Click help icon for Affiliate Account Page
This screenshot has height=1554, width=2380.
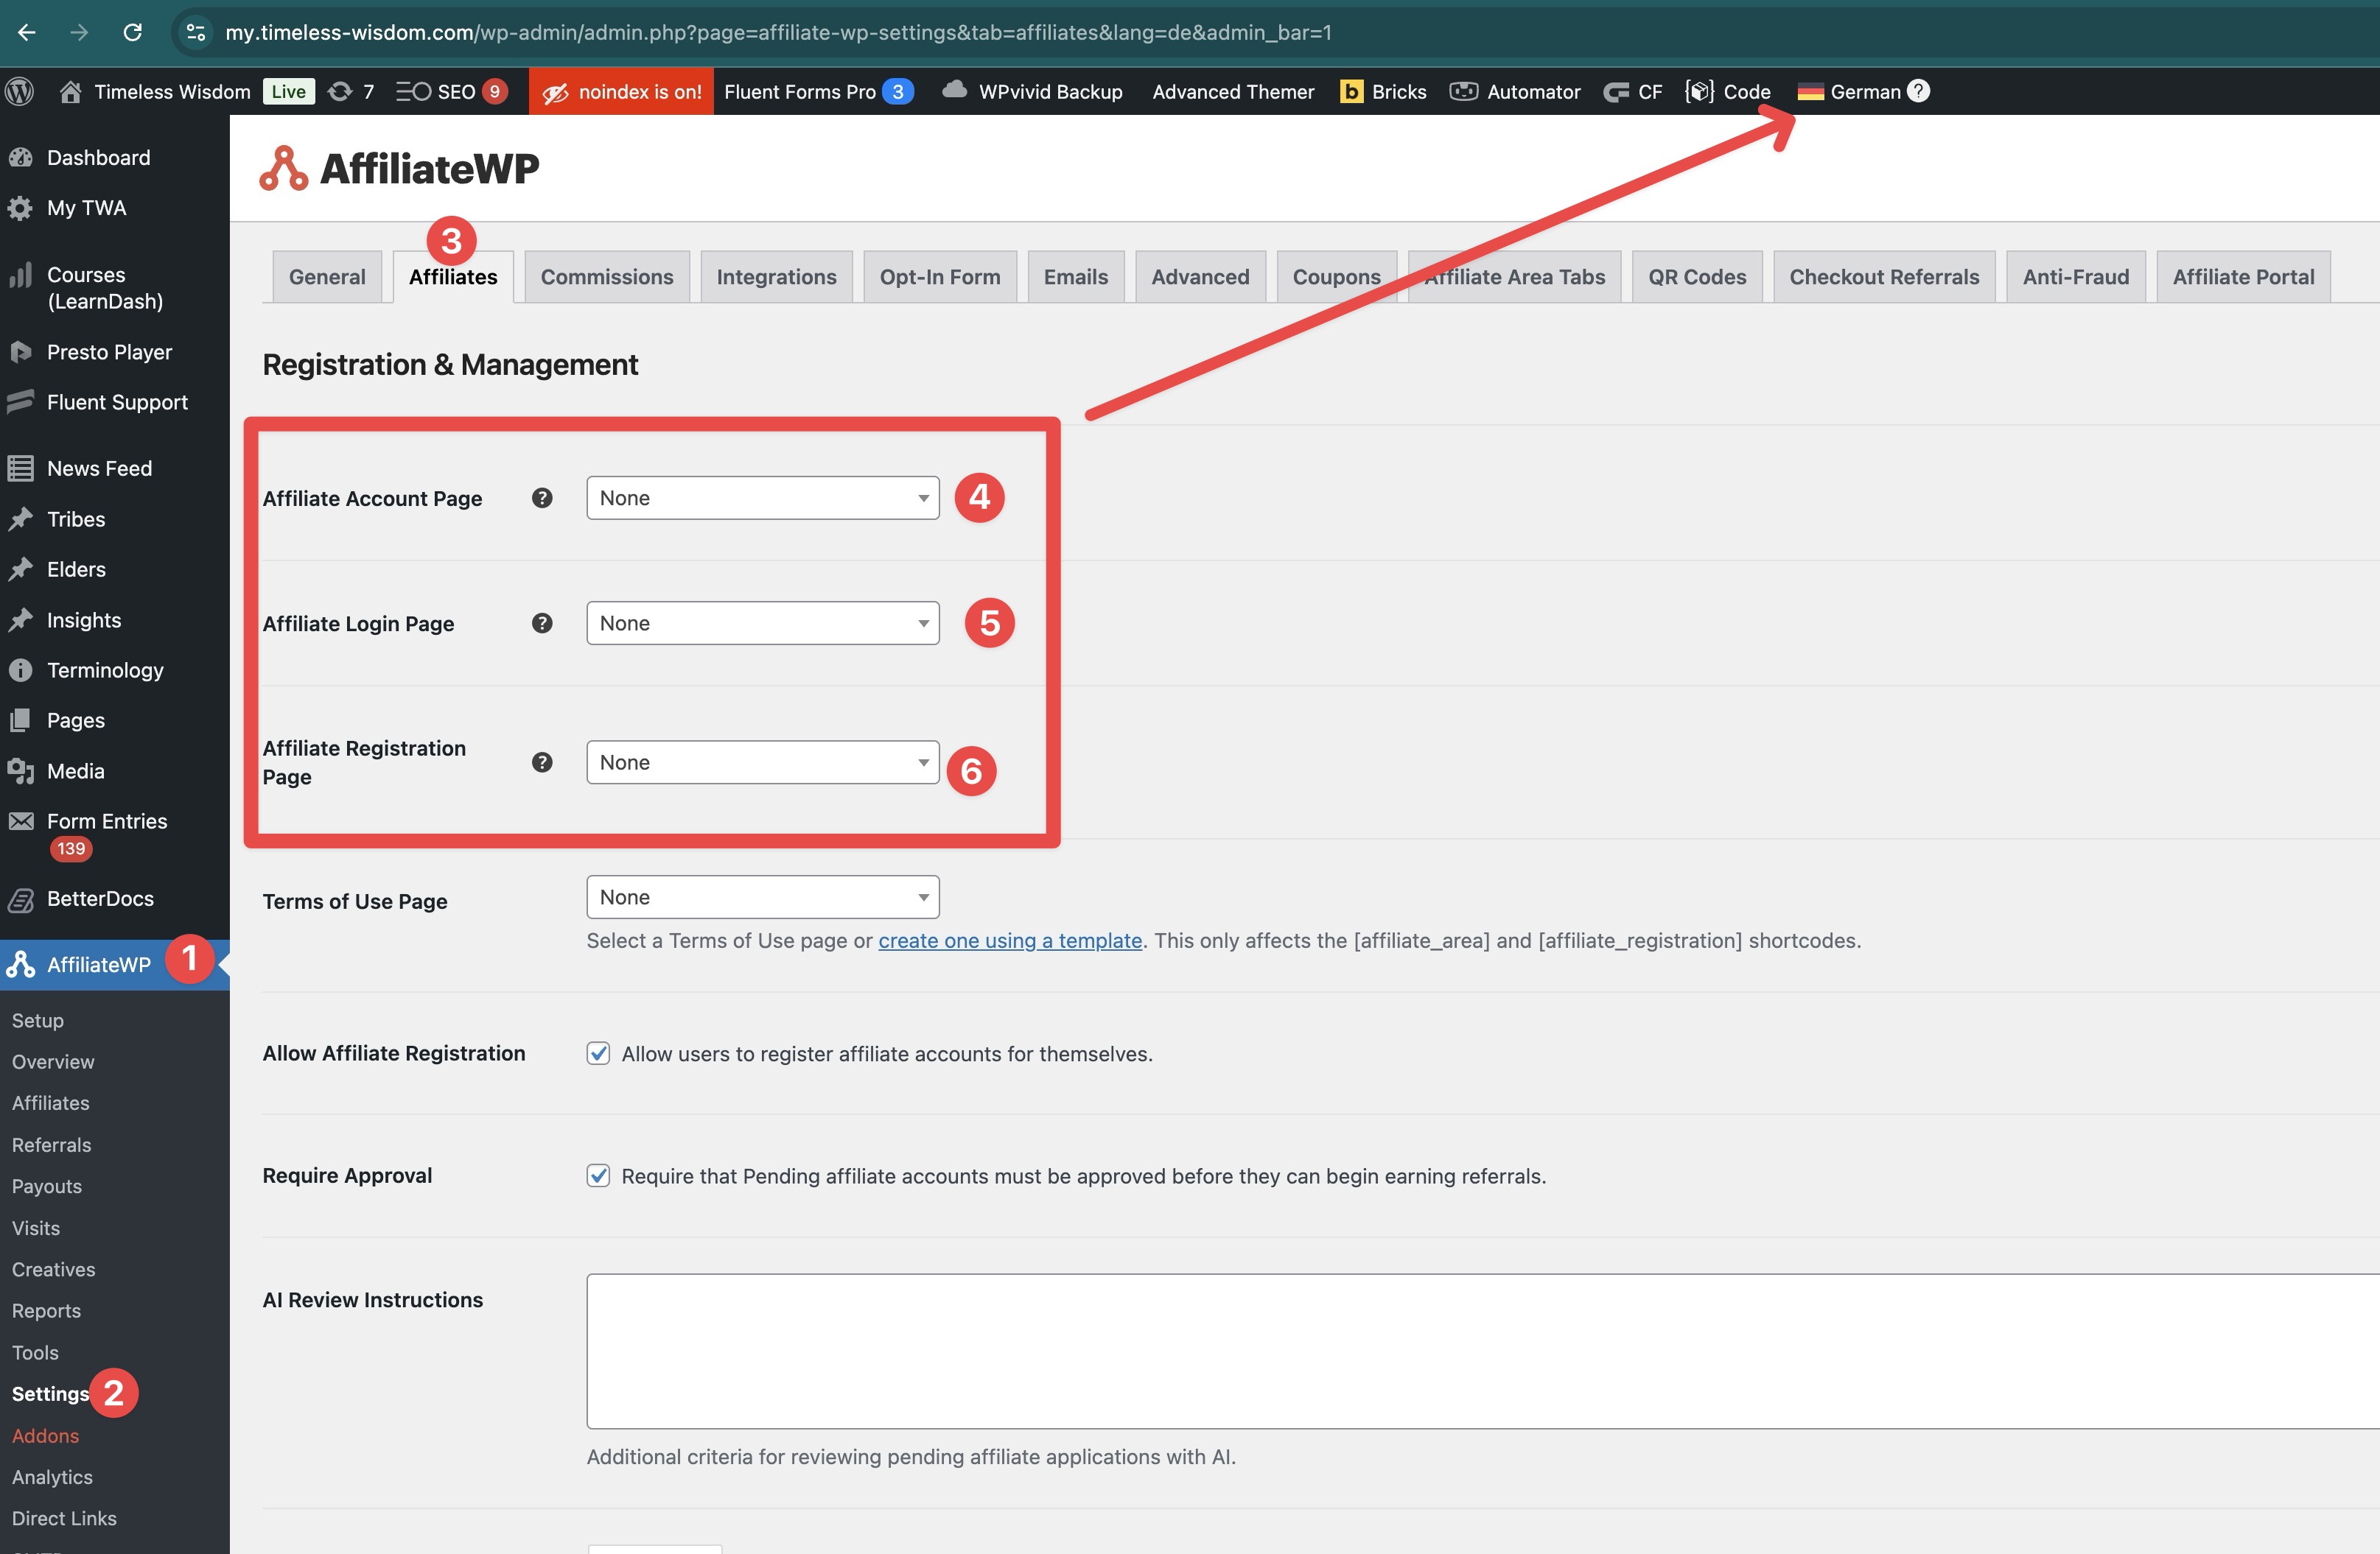coord(542,498)
